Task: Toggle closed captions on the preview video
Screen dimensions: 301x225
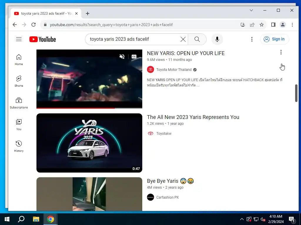Action: point(134,57)
